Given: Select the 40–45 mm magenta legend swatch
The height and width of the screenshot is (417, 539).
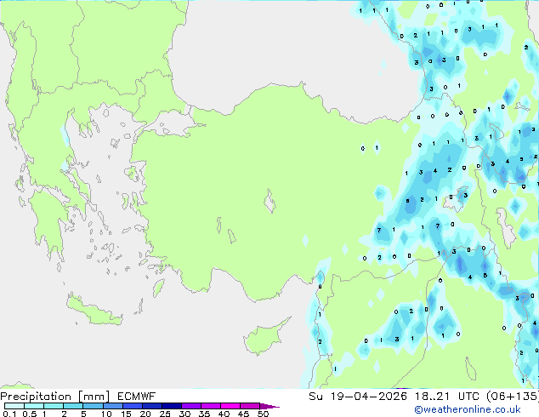Looking at the screenshot, I should [x=230, y=406].
